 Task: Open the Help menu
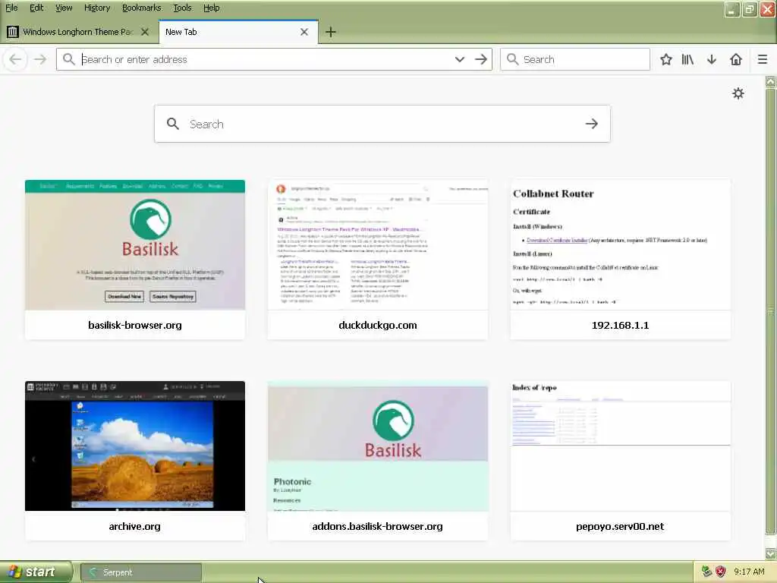click(211, 8)
